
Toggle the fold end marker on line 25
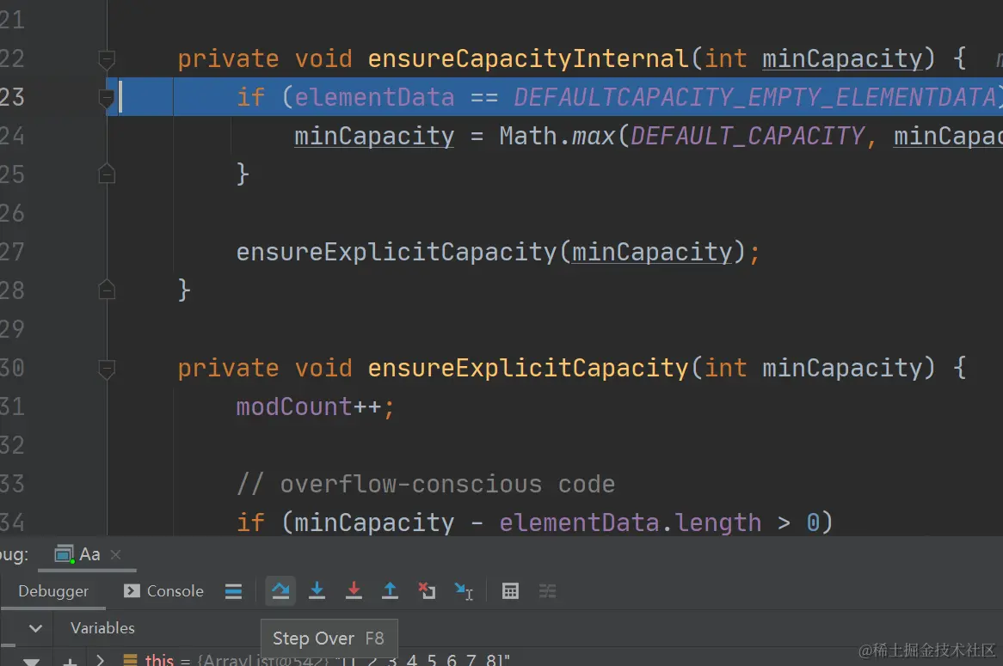point(107,174)
